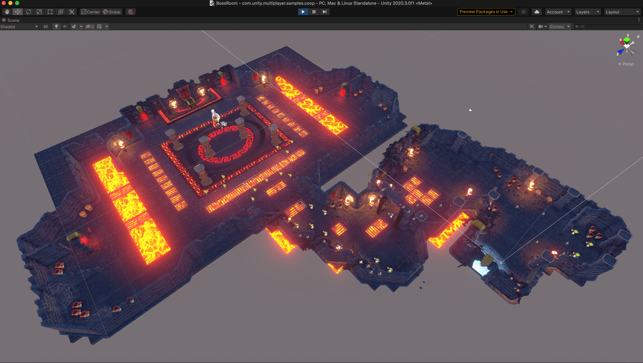
Task: Switch to the Rotate tool
Action: pos(29,11)
